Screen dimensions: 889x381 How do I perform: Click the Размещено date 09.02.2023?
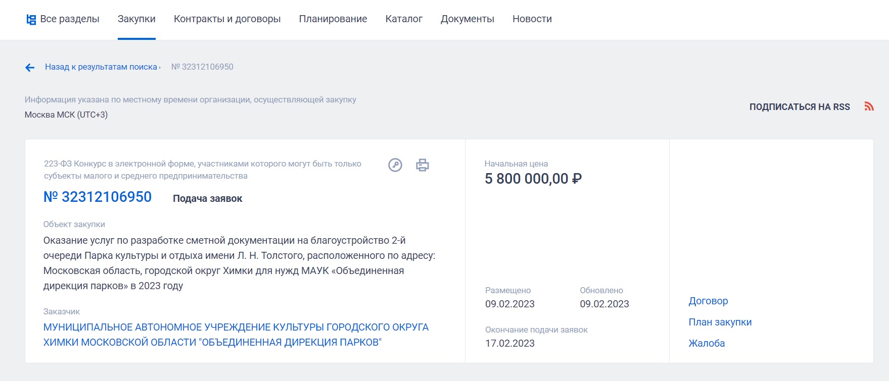pyautogui.click(x=510, y=304)
